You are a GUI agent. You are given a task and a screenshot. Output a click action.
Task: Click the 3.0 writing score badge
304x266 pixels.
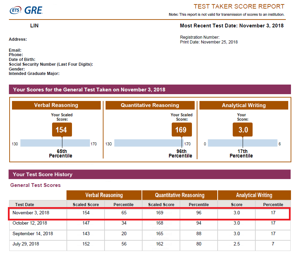pos(243,129)
